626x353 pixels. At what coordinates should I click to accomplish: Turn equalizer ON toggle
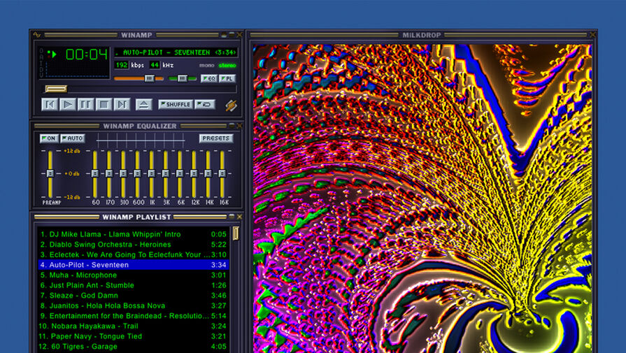click(49, 138)
